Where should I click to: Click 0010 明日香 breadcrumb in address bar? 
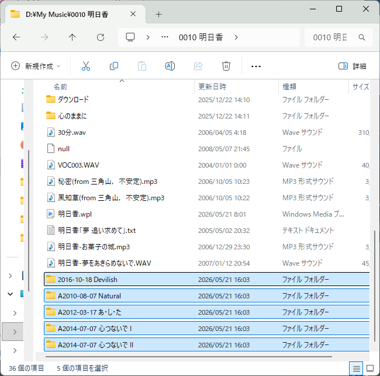pos(201,37)
